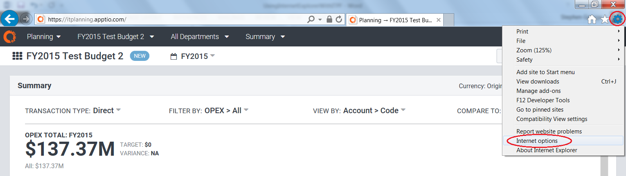Open favorites star icon
Screen dimensions: 626x176
(x=605, y=19)
